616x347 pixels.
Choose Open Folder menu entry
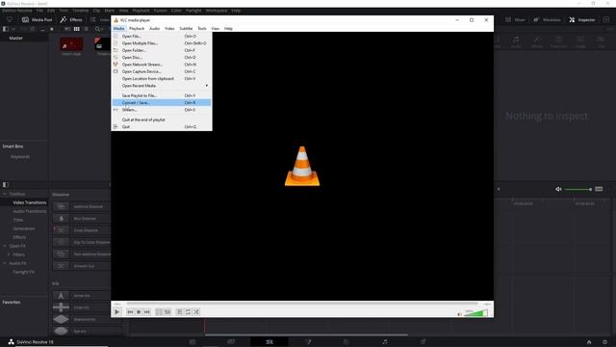pos(162,50)
